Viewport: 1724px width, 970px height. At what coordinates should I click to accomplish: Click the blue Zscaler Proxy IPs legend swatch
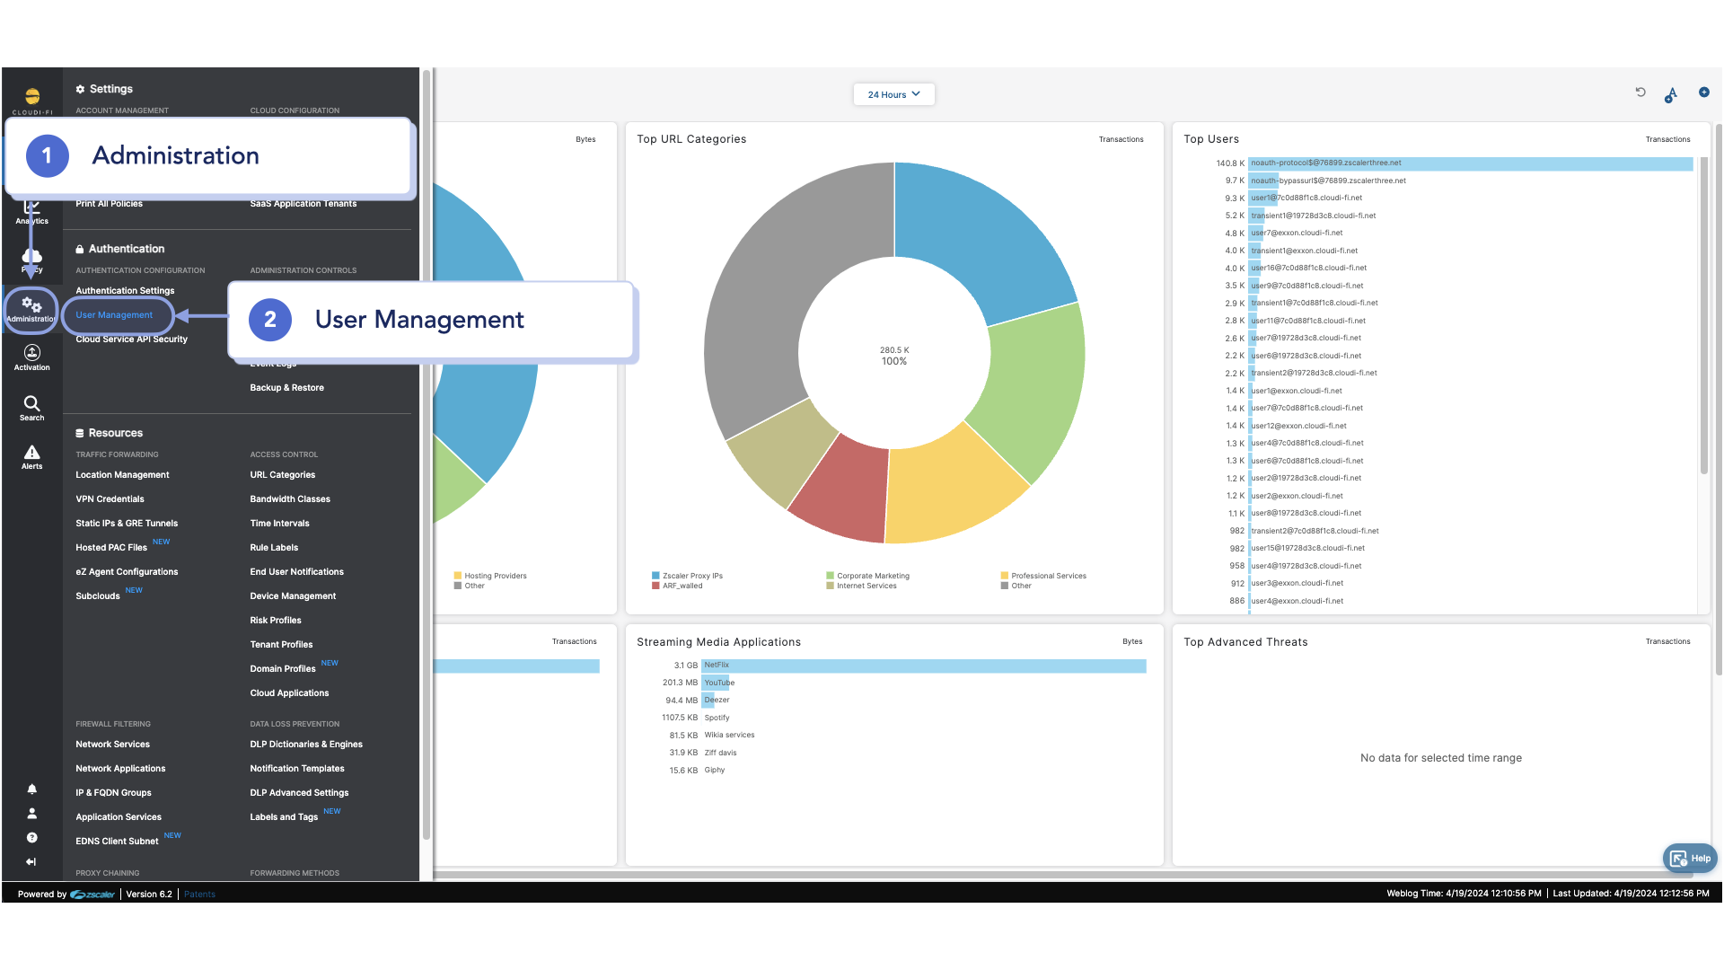pos(655,576)
